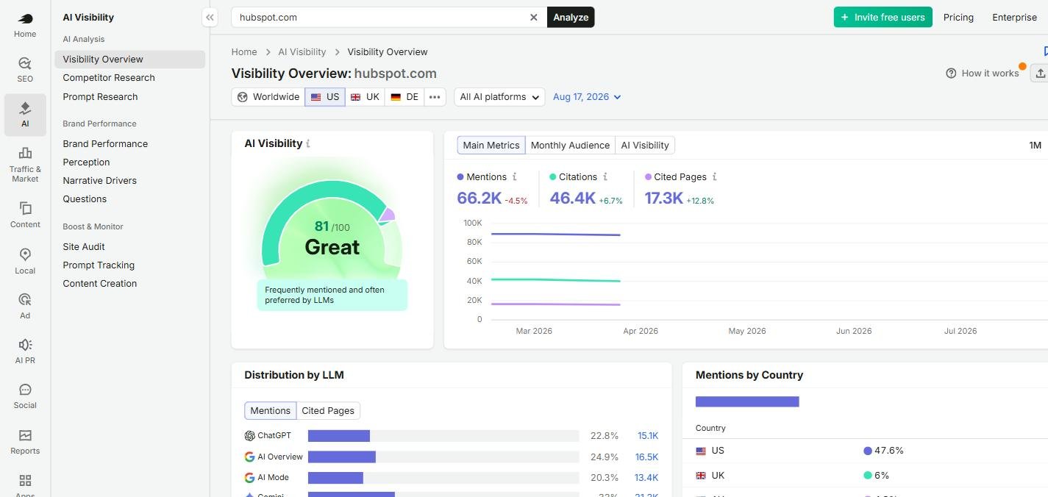
Task: Click the AI Mode Google icon
Action: pyautogui.click(x=249, y=477)
